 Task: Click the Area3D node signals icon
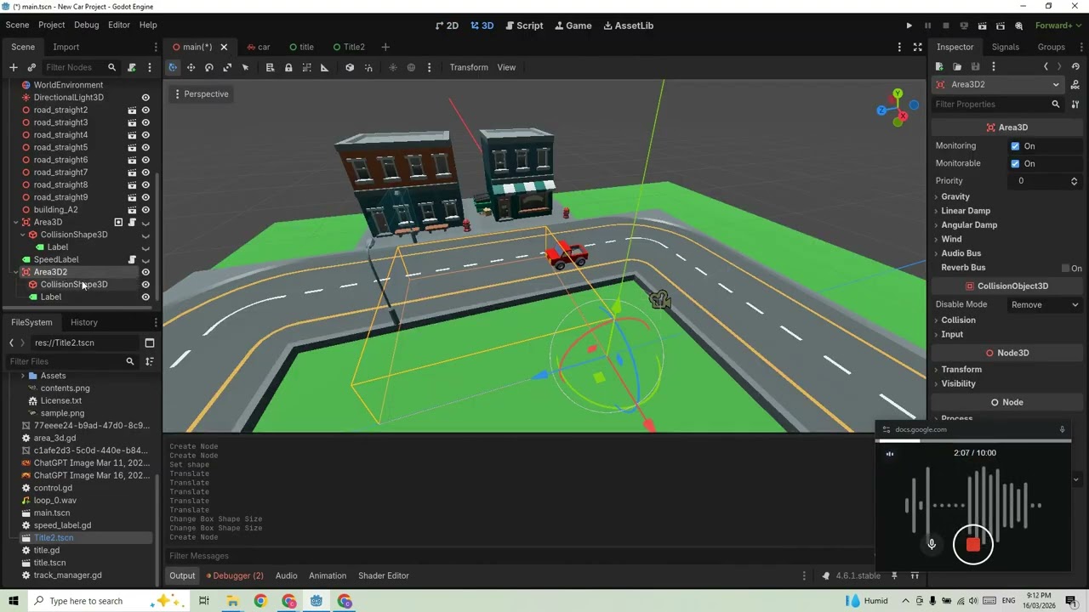click(x=118, y=222)
